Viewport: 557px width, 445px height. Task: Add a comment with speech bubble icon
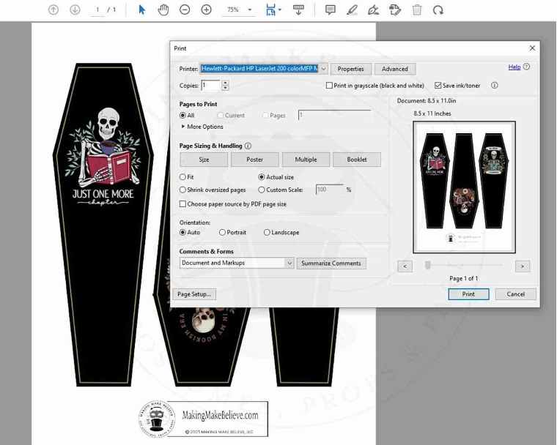tap(331, 10)
